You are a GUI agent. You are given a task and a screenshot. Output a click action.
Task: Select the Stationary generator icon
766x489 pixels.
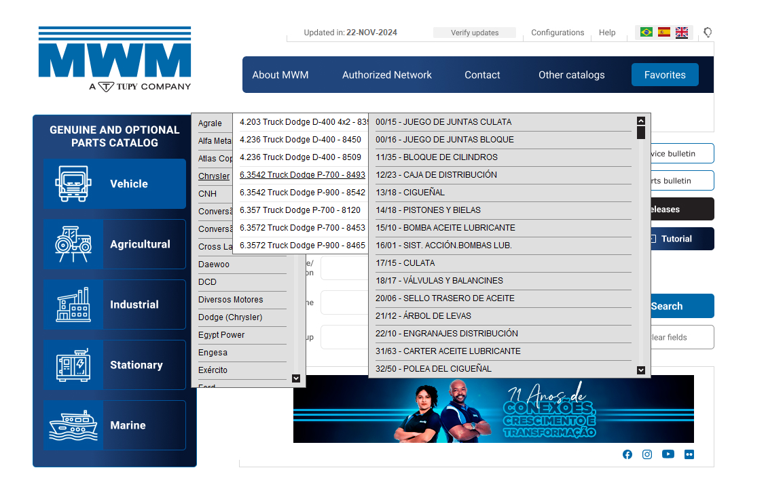coord(73,365)
